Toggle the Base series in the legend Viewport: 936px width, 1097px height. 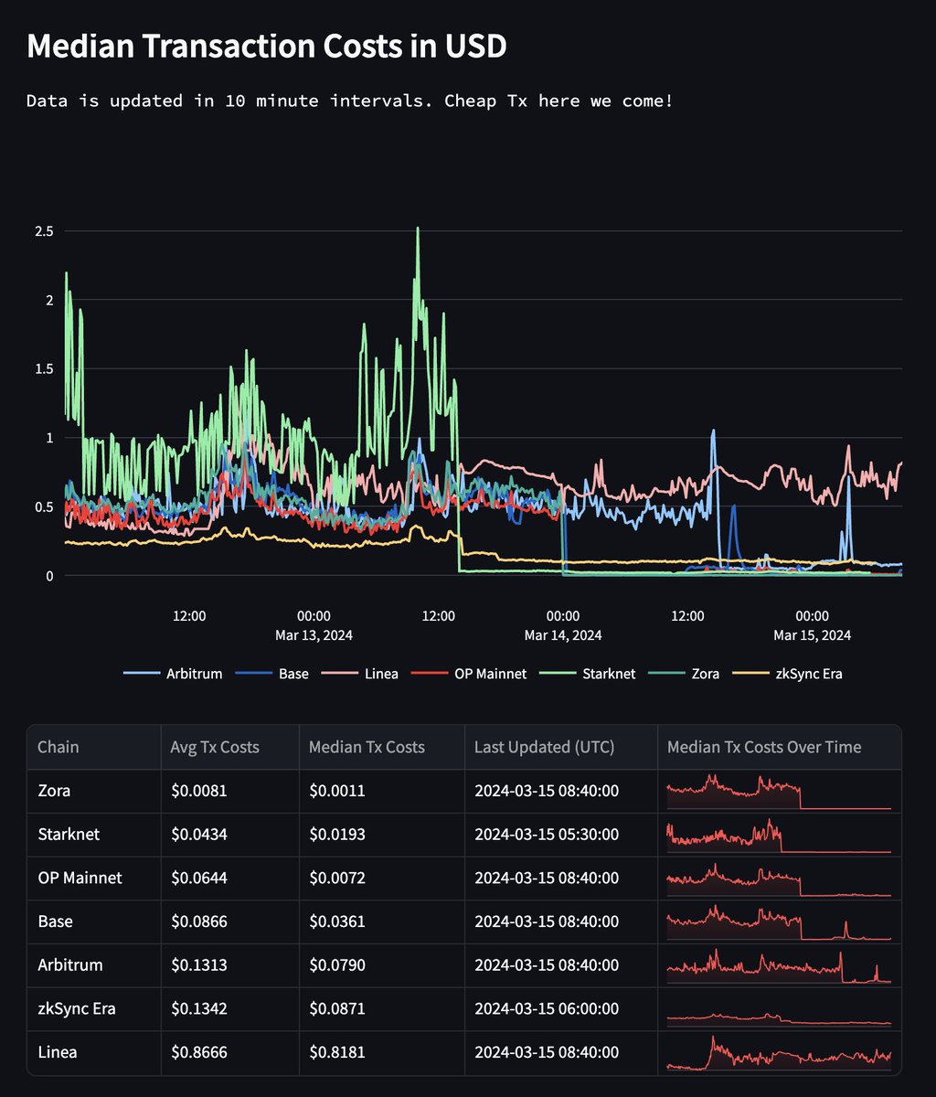click(294, 674)
